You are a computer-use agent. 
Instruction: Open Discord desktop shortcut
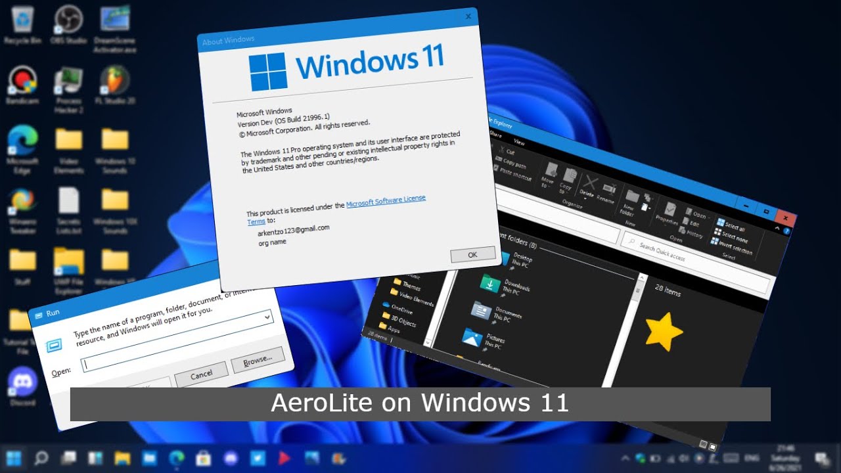tap(22, 388)
